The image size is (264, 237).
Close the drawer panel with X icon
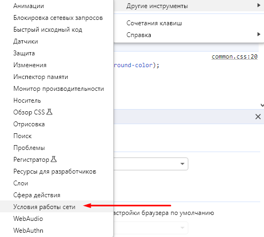(x=258, y=117)
